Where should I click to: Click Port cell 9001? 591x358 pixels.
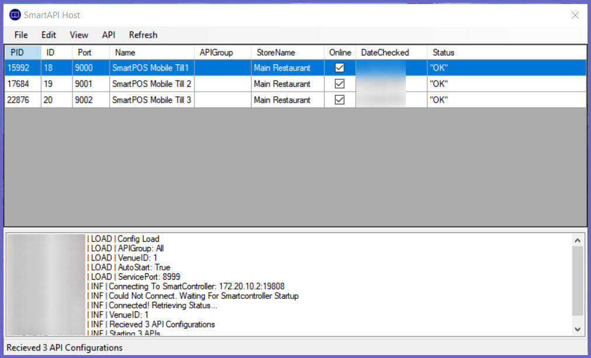pyautogui.click(x=91, y=84)
